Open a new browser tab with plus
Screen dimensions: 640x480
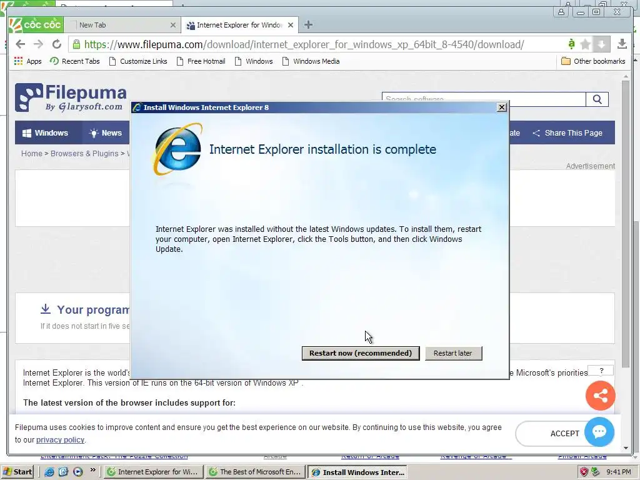pos(308,25)
